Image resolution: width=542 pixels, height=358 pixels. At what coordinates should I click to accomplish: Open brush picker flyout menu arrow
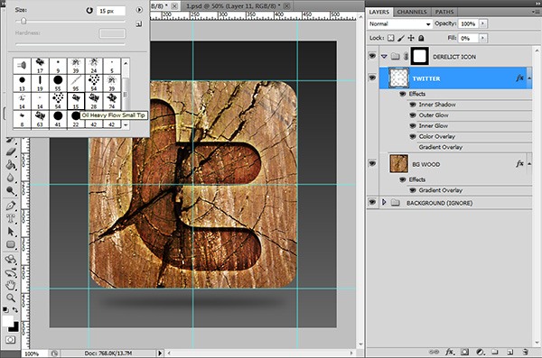click(139, 10)
